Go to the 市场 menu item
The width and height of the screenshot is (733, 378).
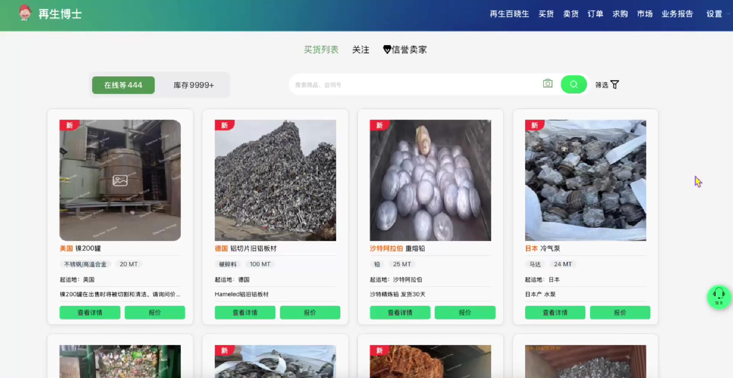pos(645,14)
